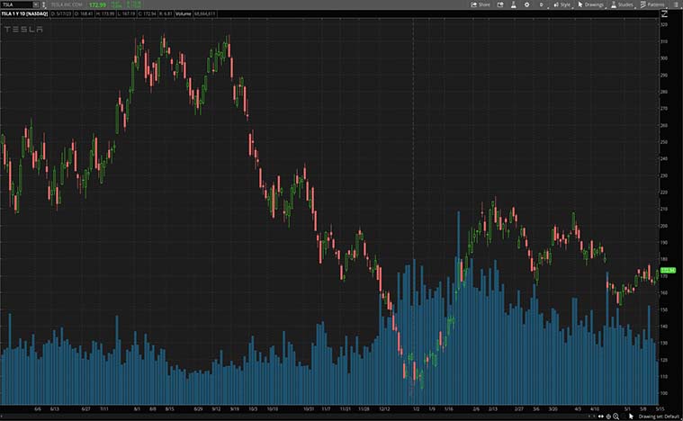
Task: Click the pointer cursor icon in bottom bar
Action: click(631, 417)
